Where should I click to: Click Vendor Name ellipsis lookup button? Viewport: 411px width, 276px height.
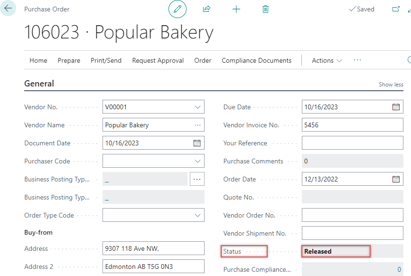coord(197,125)
